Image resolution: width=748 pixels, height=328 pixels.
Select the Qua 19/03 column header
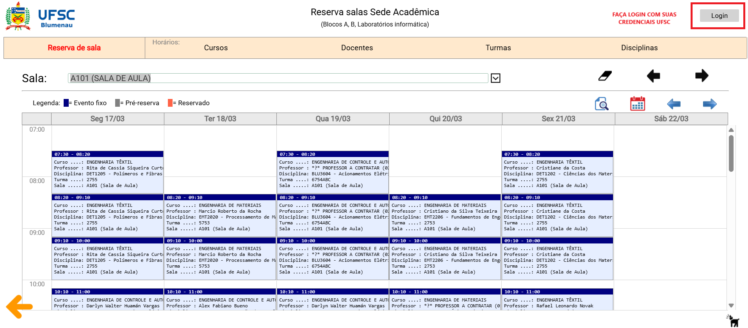pos(333,119)
